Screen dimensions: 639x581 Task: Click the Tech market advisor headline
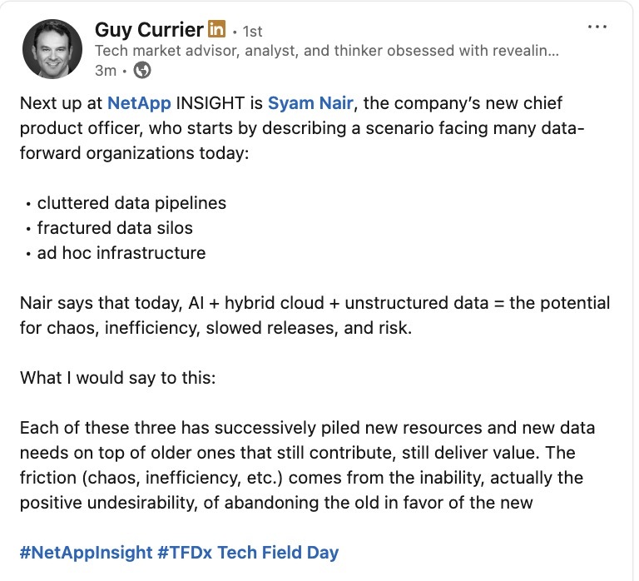click(x=326, y=51)
